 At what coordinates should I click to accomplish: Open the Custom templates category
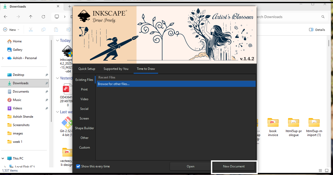pos(84,148)
